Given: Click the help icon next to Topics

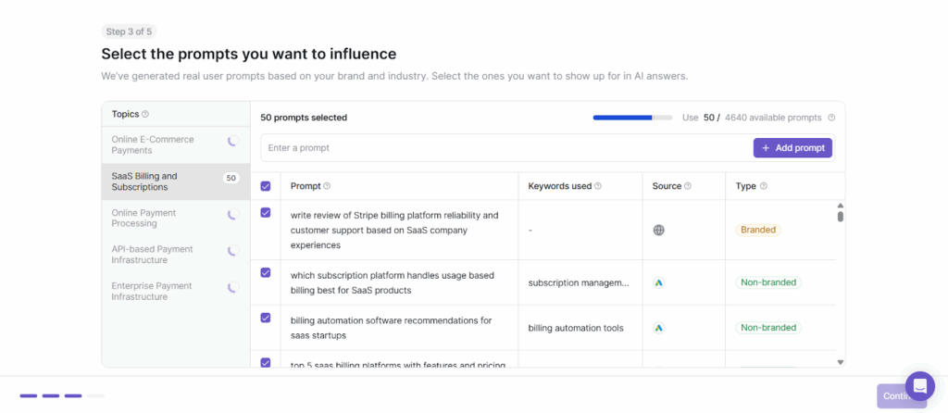Looking at the screenshot, I should pos(145,115).
